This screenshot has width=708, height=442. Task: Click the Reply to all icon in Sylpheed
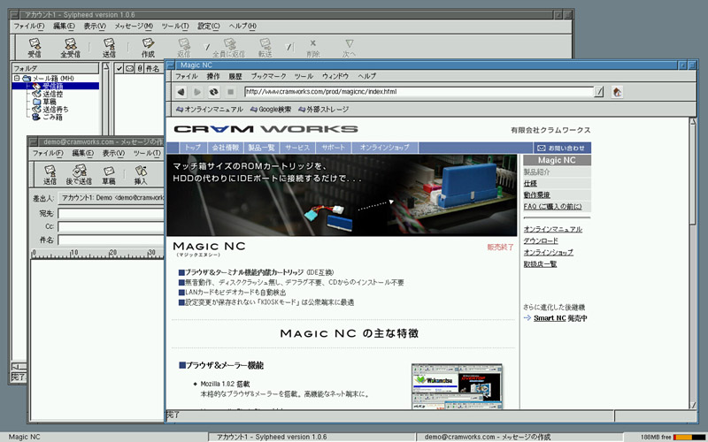[x=228, y=48]
